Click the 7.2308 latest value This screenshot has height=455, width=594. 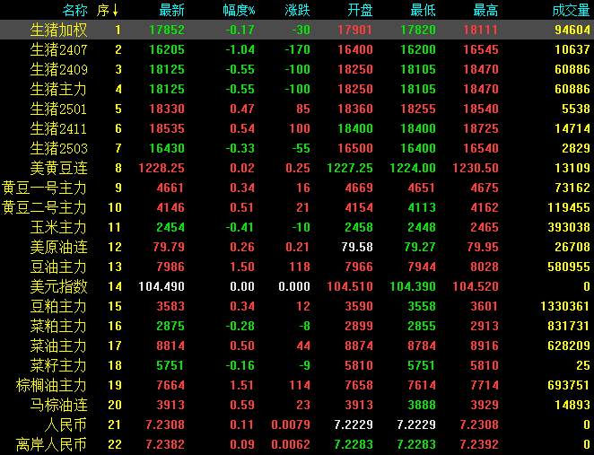(x=165, y=424)
